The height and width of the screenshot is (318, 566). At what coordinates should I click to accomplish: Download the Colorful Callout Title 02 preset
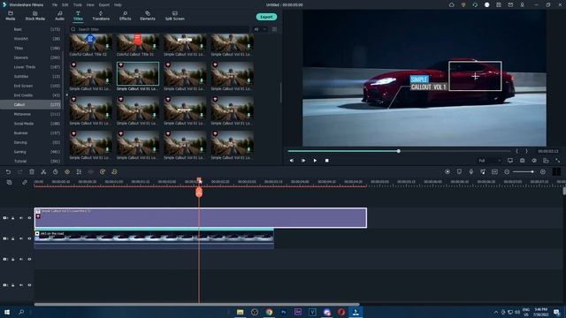click(x=107, y=47)
